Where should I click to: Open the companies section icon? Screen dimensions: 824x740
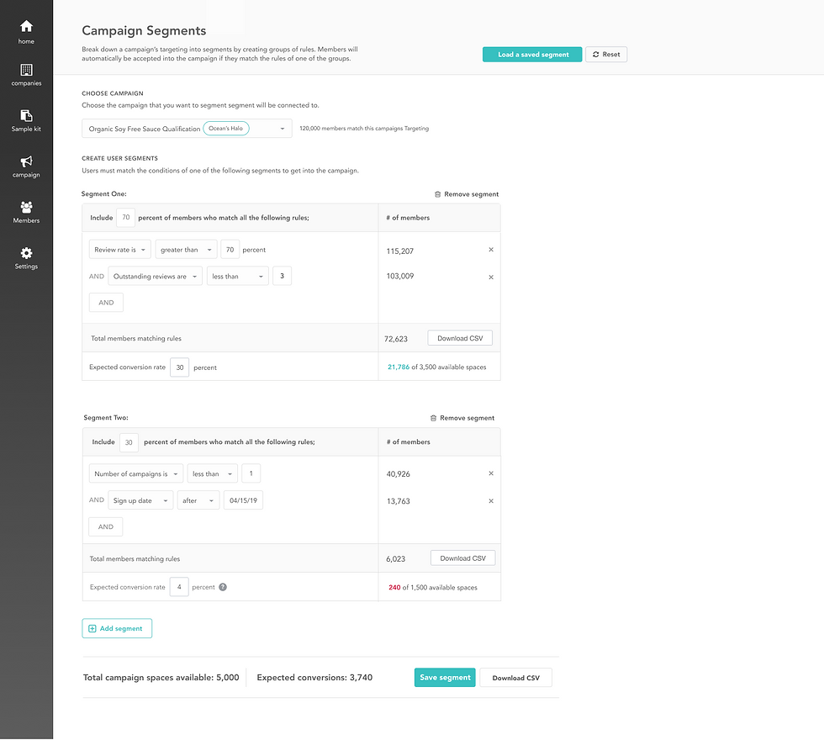coord(26,70)
